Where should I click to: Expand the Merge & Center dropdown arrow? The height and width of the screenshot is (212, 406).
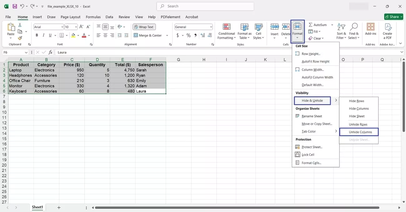[x=167, y=35]
